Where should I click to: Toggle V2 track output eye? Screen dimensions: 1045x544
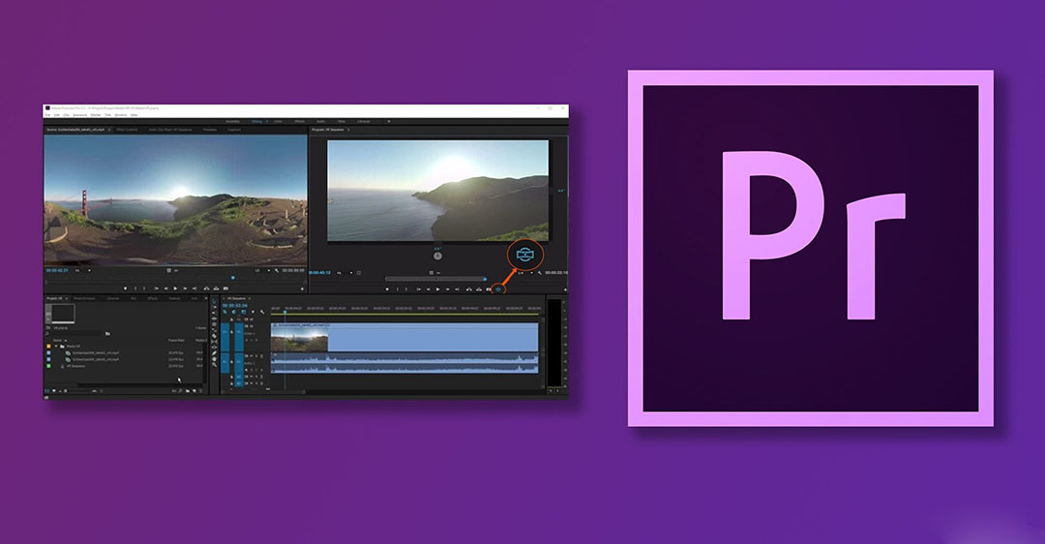tap(252, 319)
